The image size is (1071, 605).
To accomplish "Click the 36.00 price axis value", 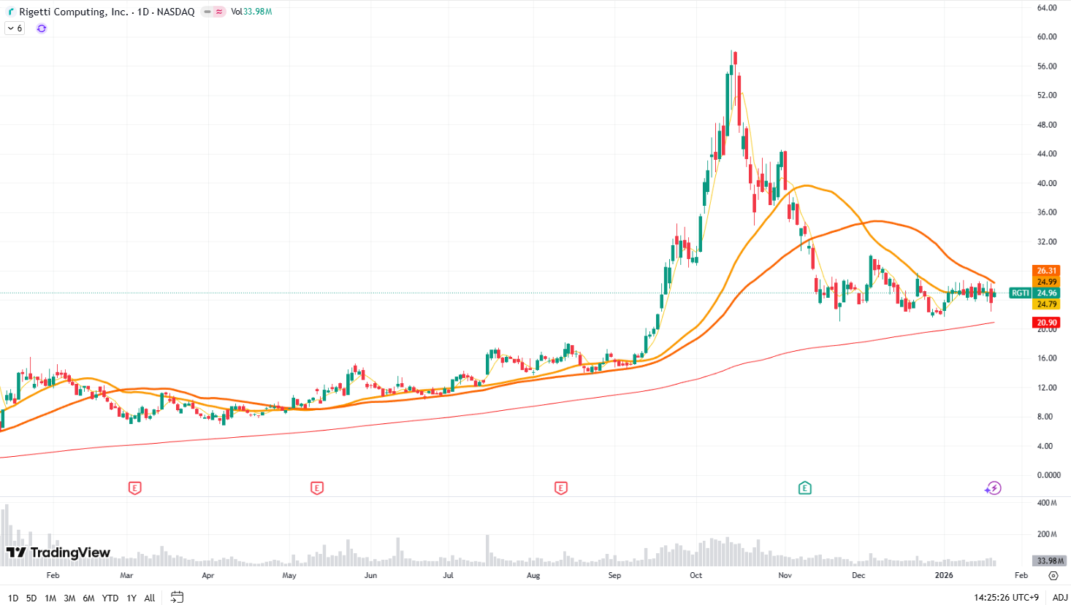I will (1047, 212).
